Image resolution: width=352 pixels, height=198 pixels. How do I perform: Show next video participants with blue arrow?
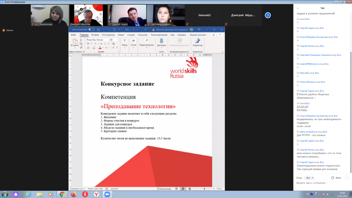pos(268,15)
